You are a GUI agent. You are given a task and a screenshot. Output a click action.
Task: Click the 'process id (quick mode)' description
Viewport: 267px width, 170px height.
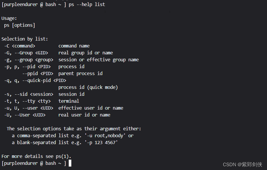(x=88, y=87)
